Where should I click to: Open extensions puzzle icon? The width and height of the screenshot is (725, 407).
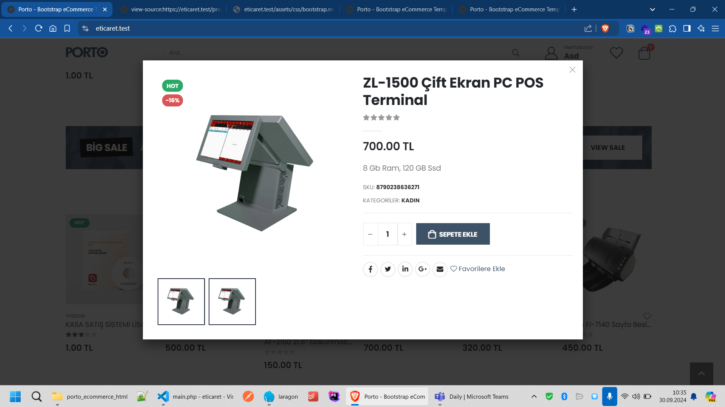pyautogui.click(x=672, y=28)
